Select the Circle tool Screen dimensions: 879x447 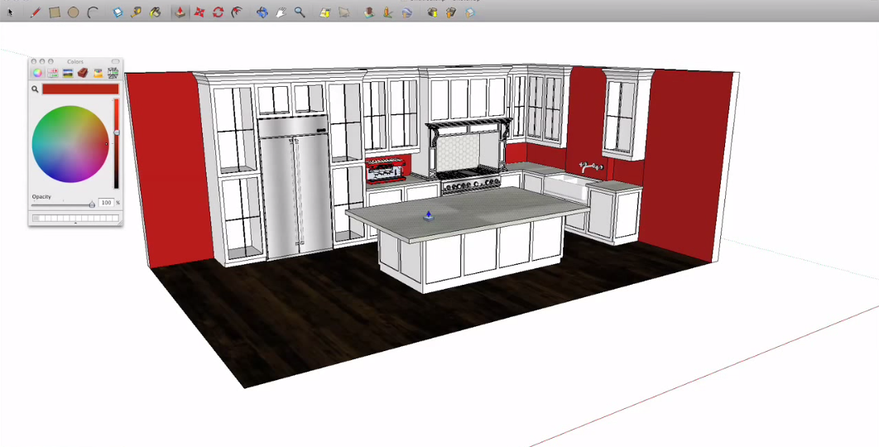click(x=74, y=12)
